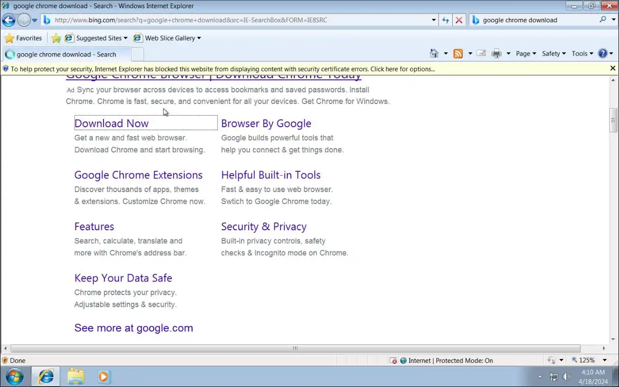Open Helpful Built-in Tools link
Screen dimensions: 619x387
click(x=271, y=175)
